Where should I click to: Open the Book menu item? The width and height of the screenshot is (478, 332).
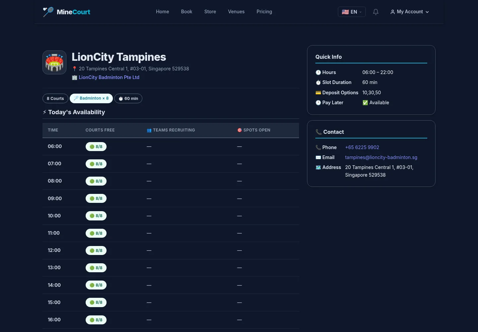coord(187,12)
